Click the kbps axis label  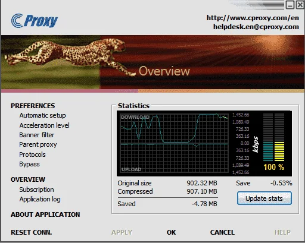pyautogui.click(x=256, y=144)
